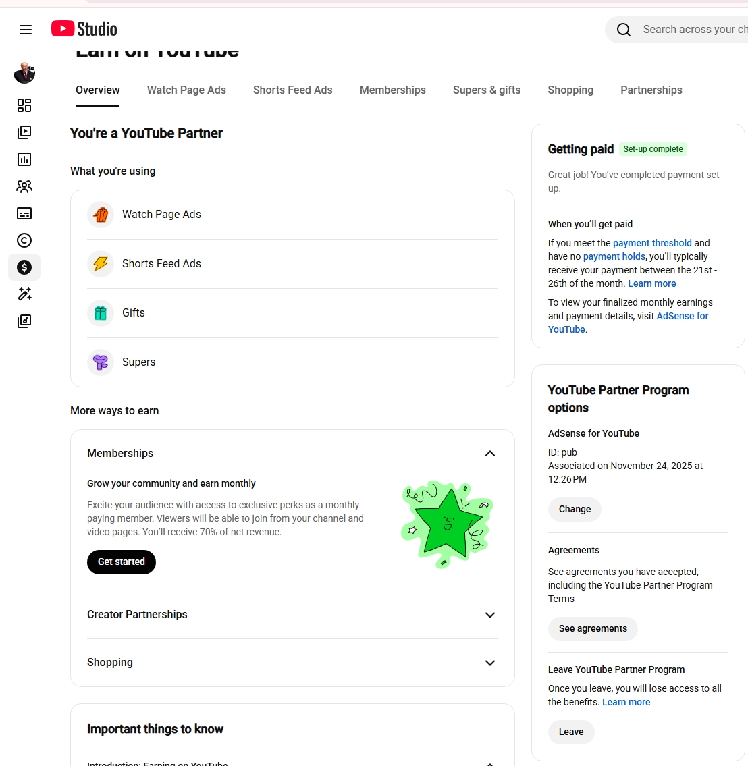Open Content via sidebar video icon

coord(24,132)
